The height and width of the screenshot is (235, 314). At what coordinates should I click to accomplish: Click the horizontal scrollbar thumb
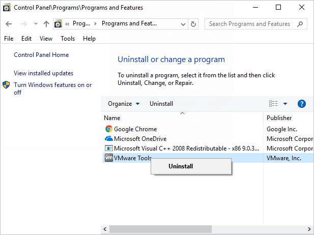[x=160, y=229]
